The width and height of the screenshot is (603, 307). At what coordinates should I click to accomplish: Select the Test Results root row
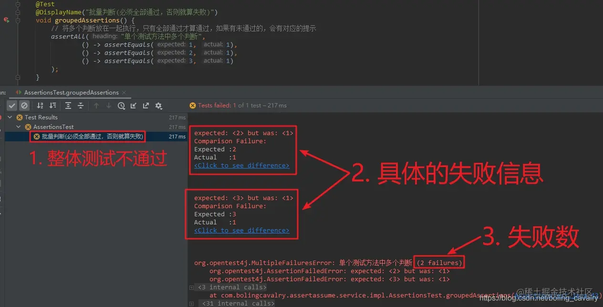point(96,117)
